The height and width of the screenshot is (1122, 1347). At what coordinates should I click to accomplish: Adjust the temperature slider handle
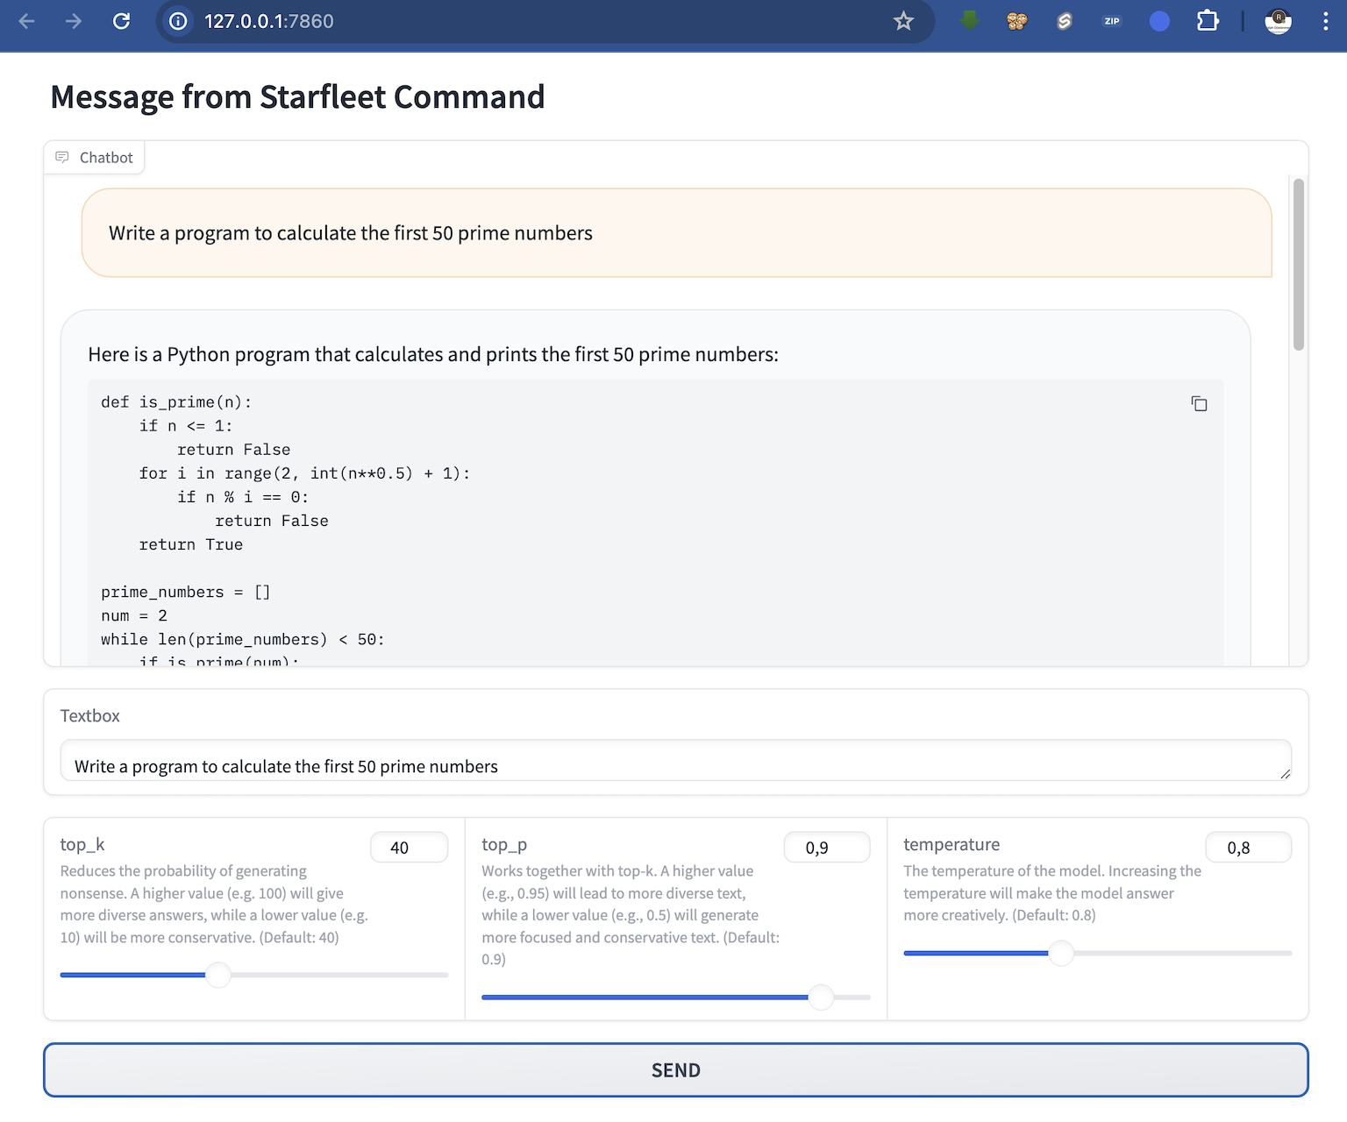point(1061,953)
